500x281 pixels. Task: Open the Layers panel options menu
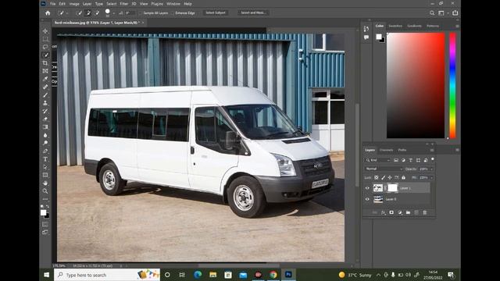coord(432,150)
